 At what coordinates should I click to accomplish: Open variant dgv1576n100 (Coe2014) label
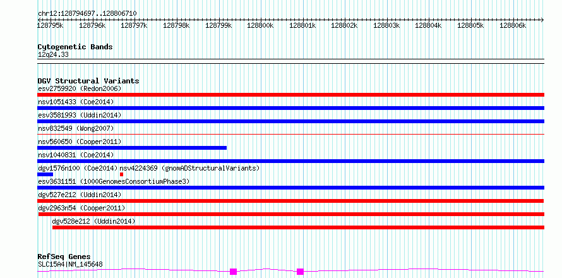point(78,168)
